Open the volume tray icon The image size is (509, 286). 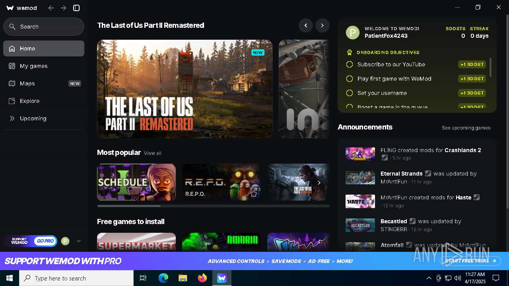(457, 278)
